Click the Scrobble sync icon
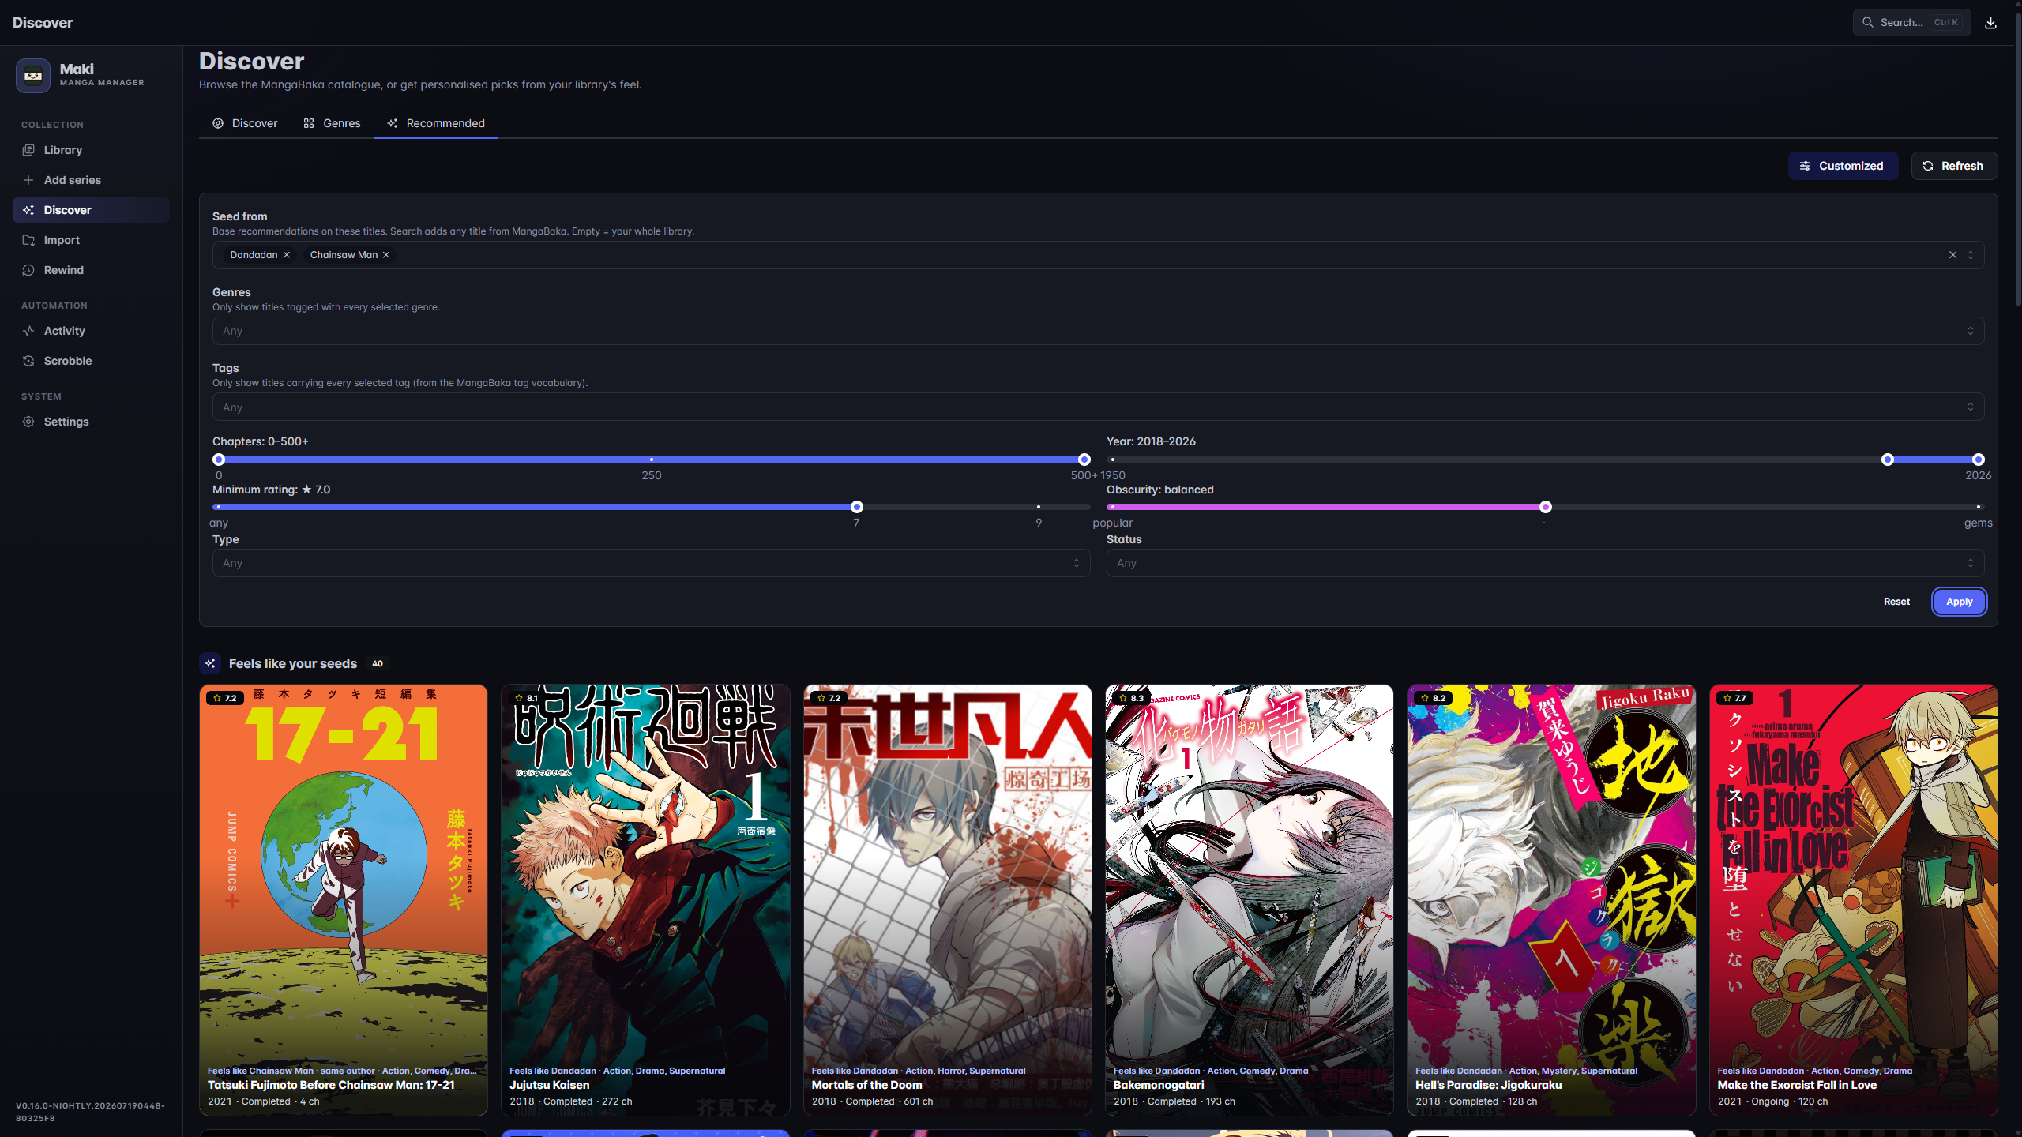2022x1137 pixels. click(28, 361)
